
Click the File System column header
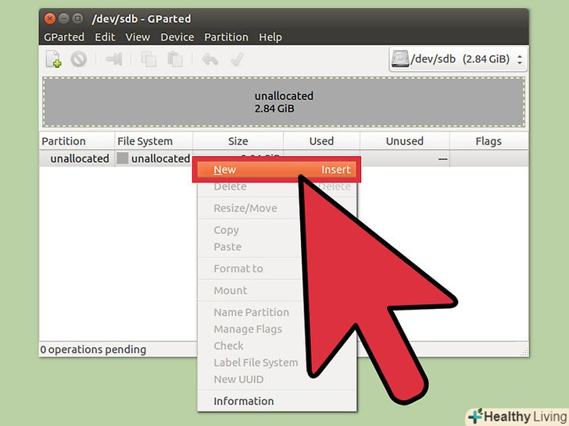tap(153, 141)
